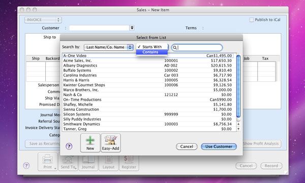The height and width of the screenshot is (183, 305).
Task: Click the Car 003 customer number
Action: (x=171, y=75)
